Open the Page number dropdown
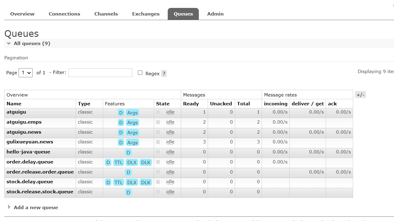Image resolution: width=394 pixels, height=221 pixels. 26,73
